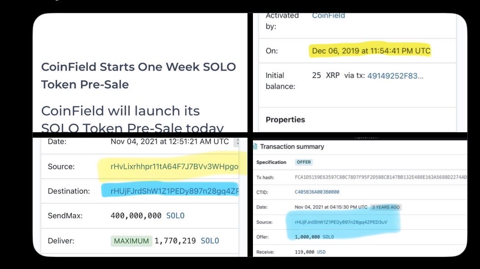Open the CoinField activator account link
This screenshot has width=480, height=269.
coord(328,15)
